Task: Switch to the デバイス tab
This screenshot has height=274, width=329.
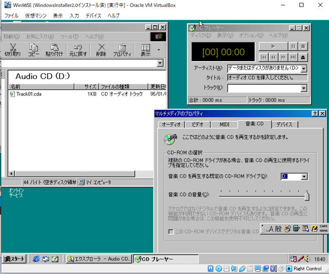Action: coord(284,125)
